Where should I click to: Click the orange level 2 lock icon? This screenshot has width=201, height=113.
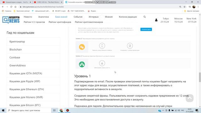coord(82,47)
